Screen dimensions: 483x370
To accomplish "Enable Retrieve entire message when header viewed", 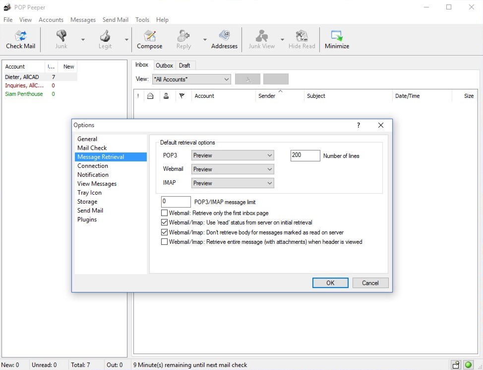I will [165, 242].
